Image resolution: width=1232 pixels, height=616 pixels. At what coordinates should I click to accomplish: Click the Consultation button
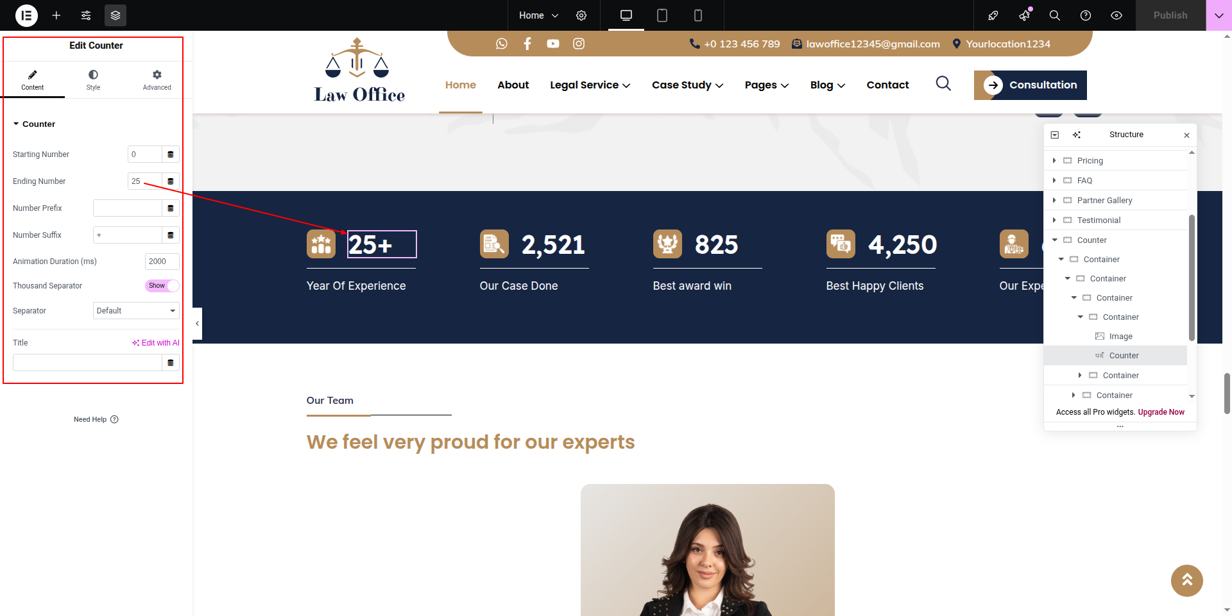[x=1031, y=85]
